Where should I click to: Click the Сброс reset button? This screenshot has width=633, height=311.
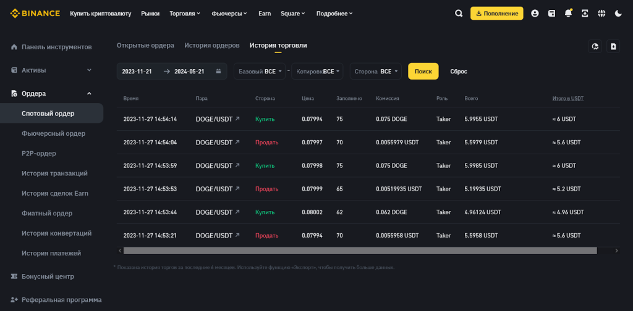458,72
